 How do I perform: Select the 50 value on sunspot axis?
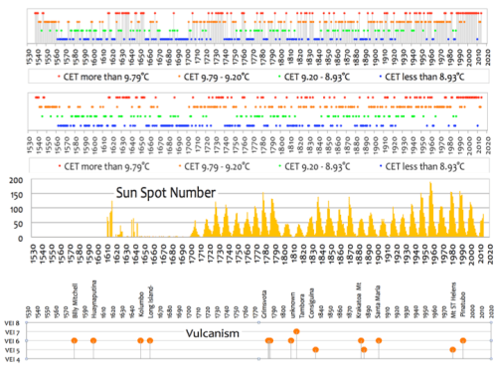click(18, 224)
